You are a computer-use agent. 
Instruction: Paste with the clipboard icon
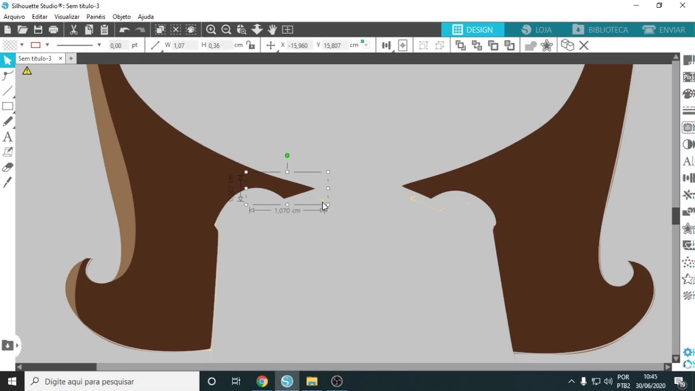104,30
